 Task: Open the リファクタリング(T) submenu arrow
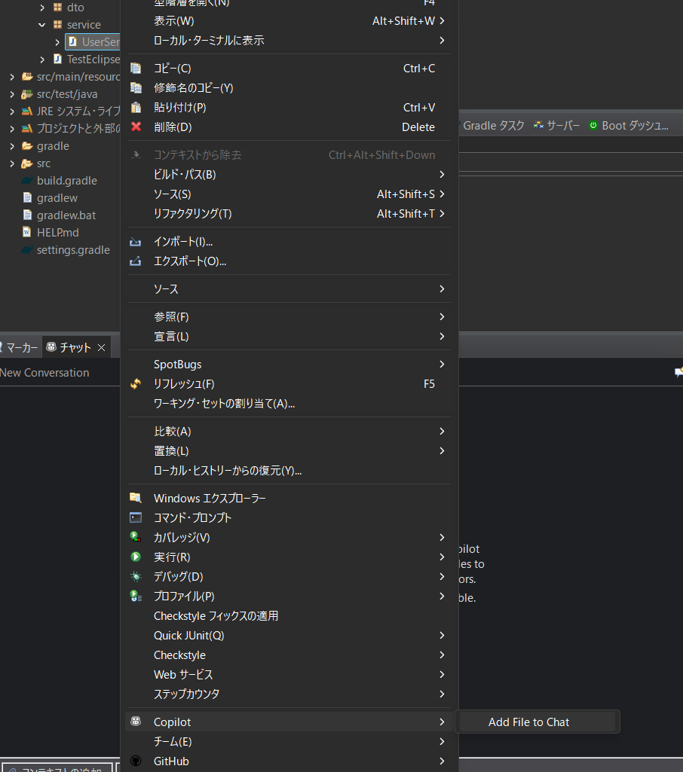[x=443, y=213]
